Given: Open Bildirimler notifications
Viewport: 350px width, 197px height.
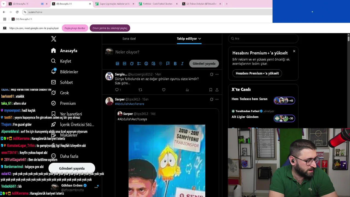Looking at the screenshot, I should pyautogui.click(x=65, y=72).
